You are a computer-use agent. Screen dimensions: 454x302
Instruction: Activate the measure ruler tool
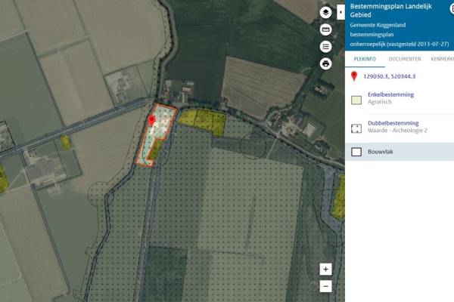(x=325, y=29)
